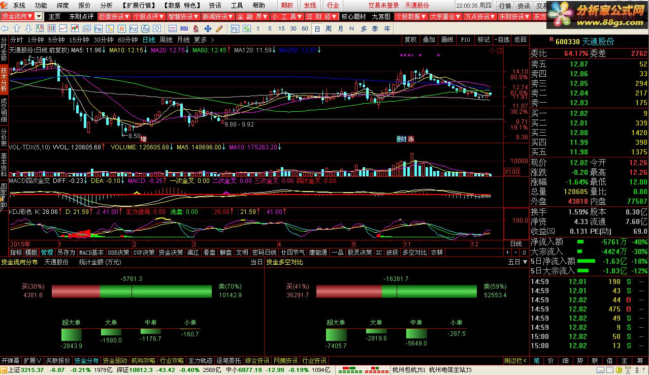The width and height of the screenshot is (649, 375).
Task: Click the orange document list icon
Action: 122,28
